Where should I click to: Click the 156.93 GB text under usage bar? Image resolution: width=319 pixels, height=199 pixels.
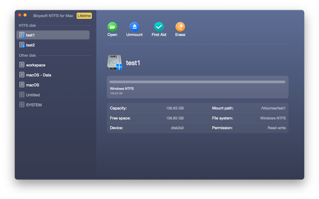116,93
